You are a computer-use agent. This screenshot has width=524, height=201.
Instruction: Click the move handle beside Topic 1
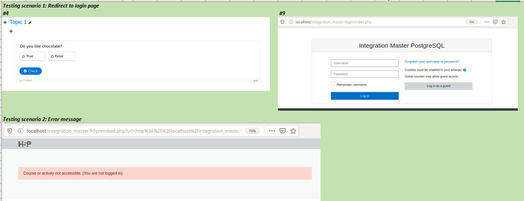pos(5,22)
